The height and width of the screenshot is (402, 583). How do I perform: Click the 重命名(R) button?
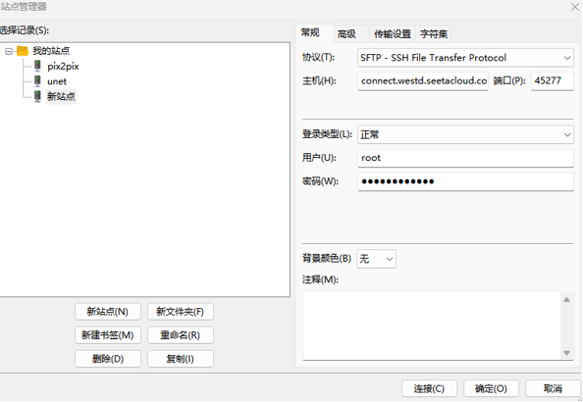[x=181, y=335]
